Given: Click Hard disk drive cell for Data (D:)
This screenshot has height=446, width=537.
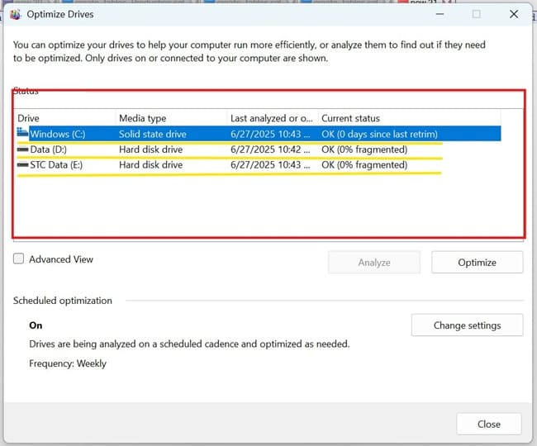Looking at the screenshot, I should point(150,149).
